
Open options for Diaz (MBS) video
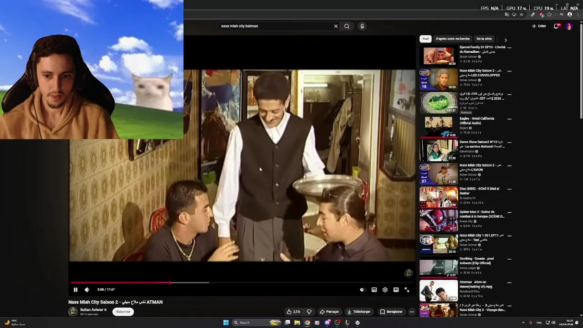click(509, 190)
